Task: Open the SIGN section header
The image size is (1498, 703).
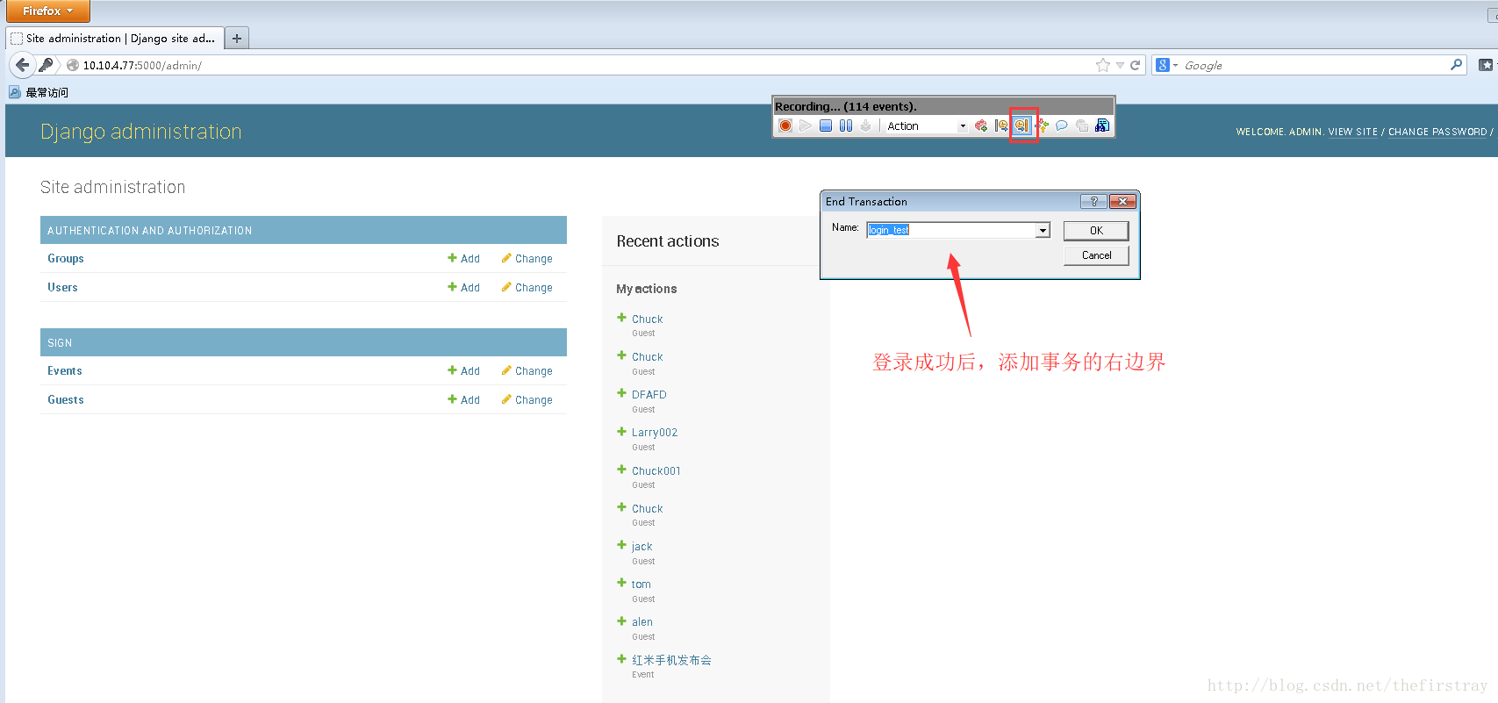Action: [x=60, y=343]
